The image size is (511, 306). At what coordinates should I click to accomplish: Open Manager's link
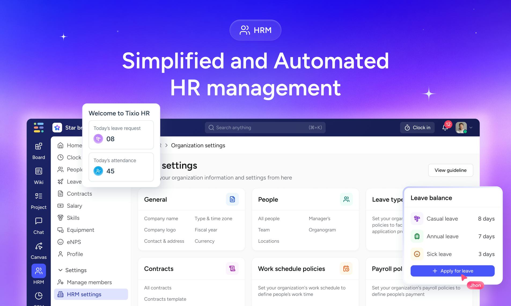319,218
